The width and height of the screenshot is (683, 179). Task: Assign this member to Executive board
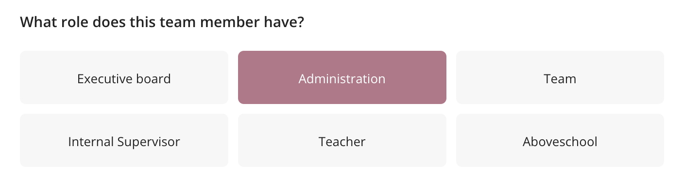coord(124,77)
